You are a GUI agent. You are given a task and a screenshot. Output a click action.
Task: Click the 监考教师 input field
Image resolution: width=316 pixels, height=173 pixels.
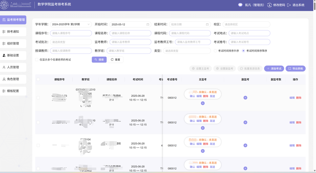[130, 42]
